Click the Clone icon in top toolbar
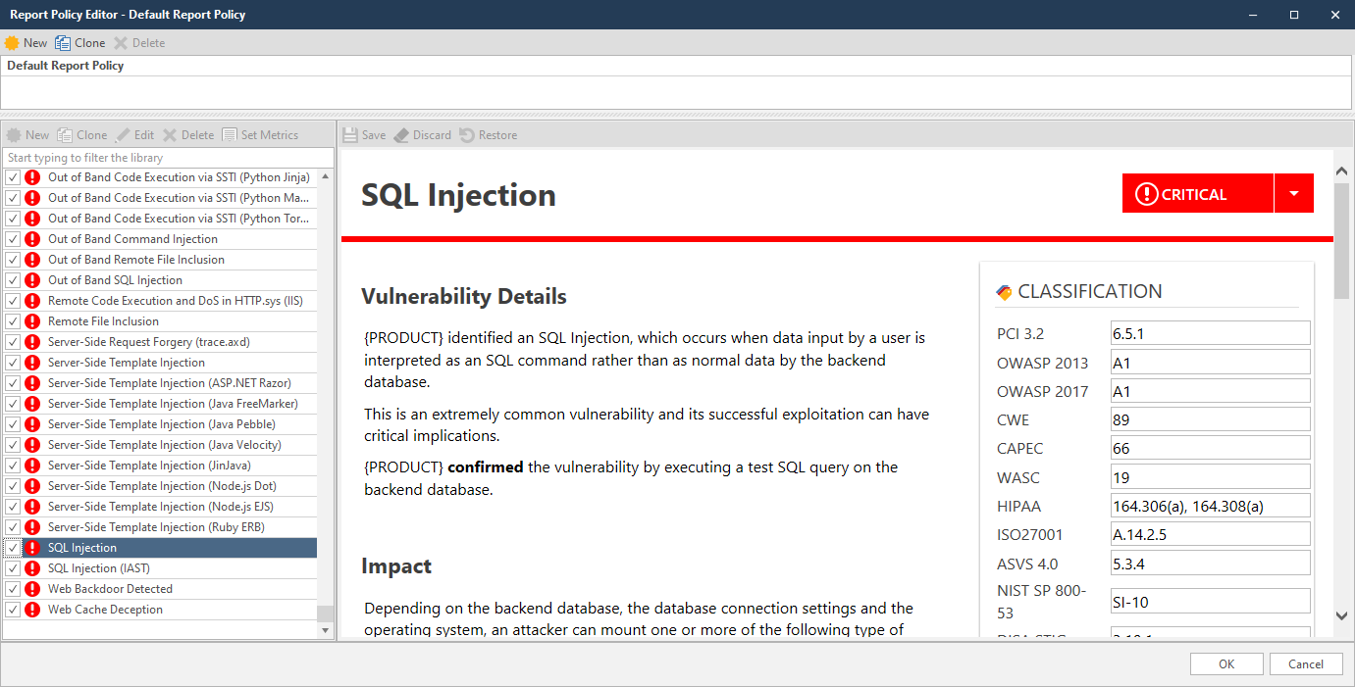 pos(63,43)
